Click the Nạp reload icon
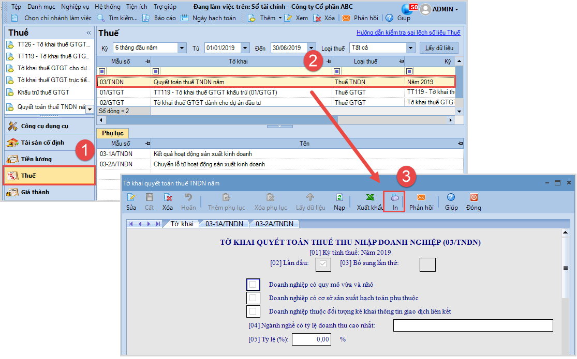 point(339,201)
